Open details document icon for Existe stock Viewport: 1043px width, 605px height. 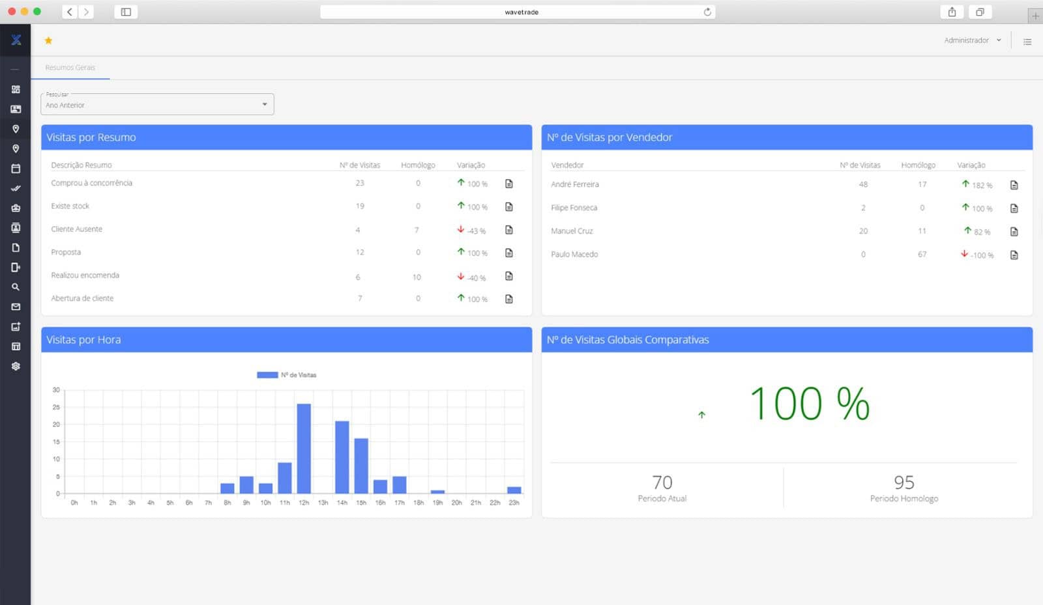(509, 206)
